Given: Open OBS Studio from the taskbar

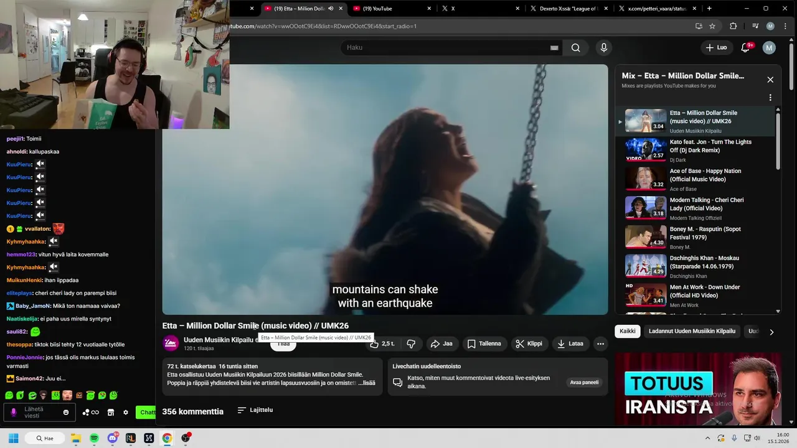Looking at the screenshot, I should point(185,438).
